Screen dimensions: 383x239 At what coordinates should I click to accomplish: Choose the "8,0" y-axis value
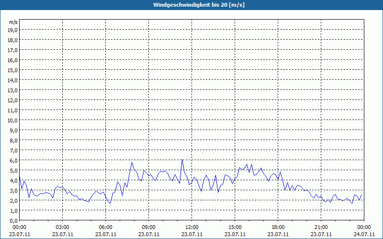[13, 141]
